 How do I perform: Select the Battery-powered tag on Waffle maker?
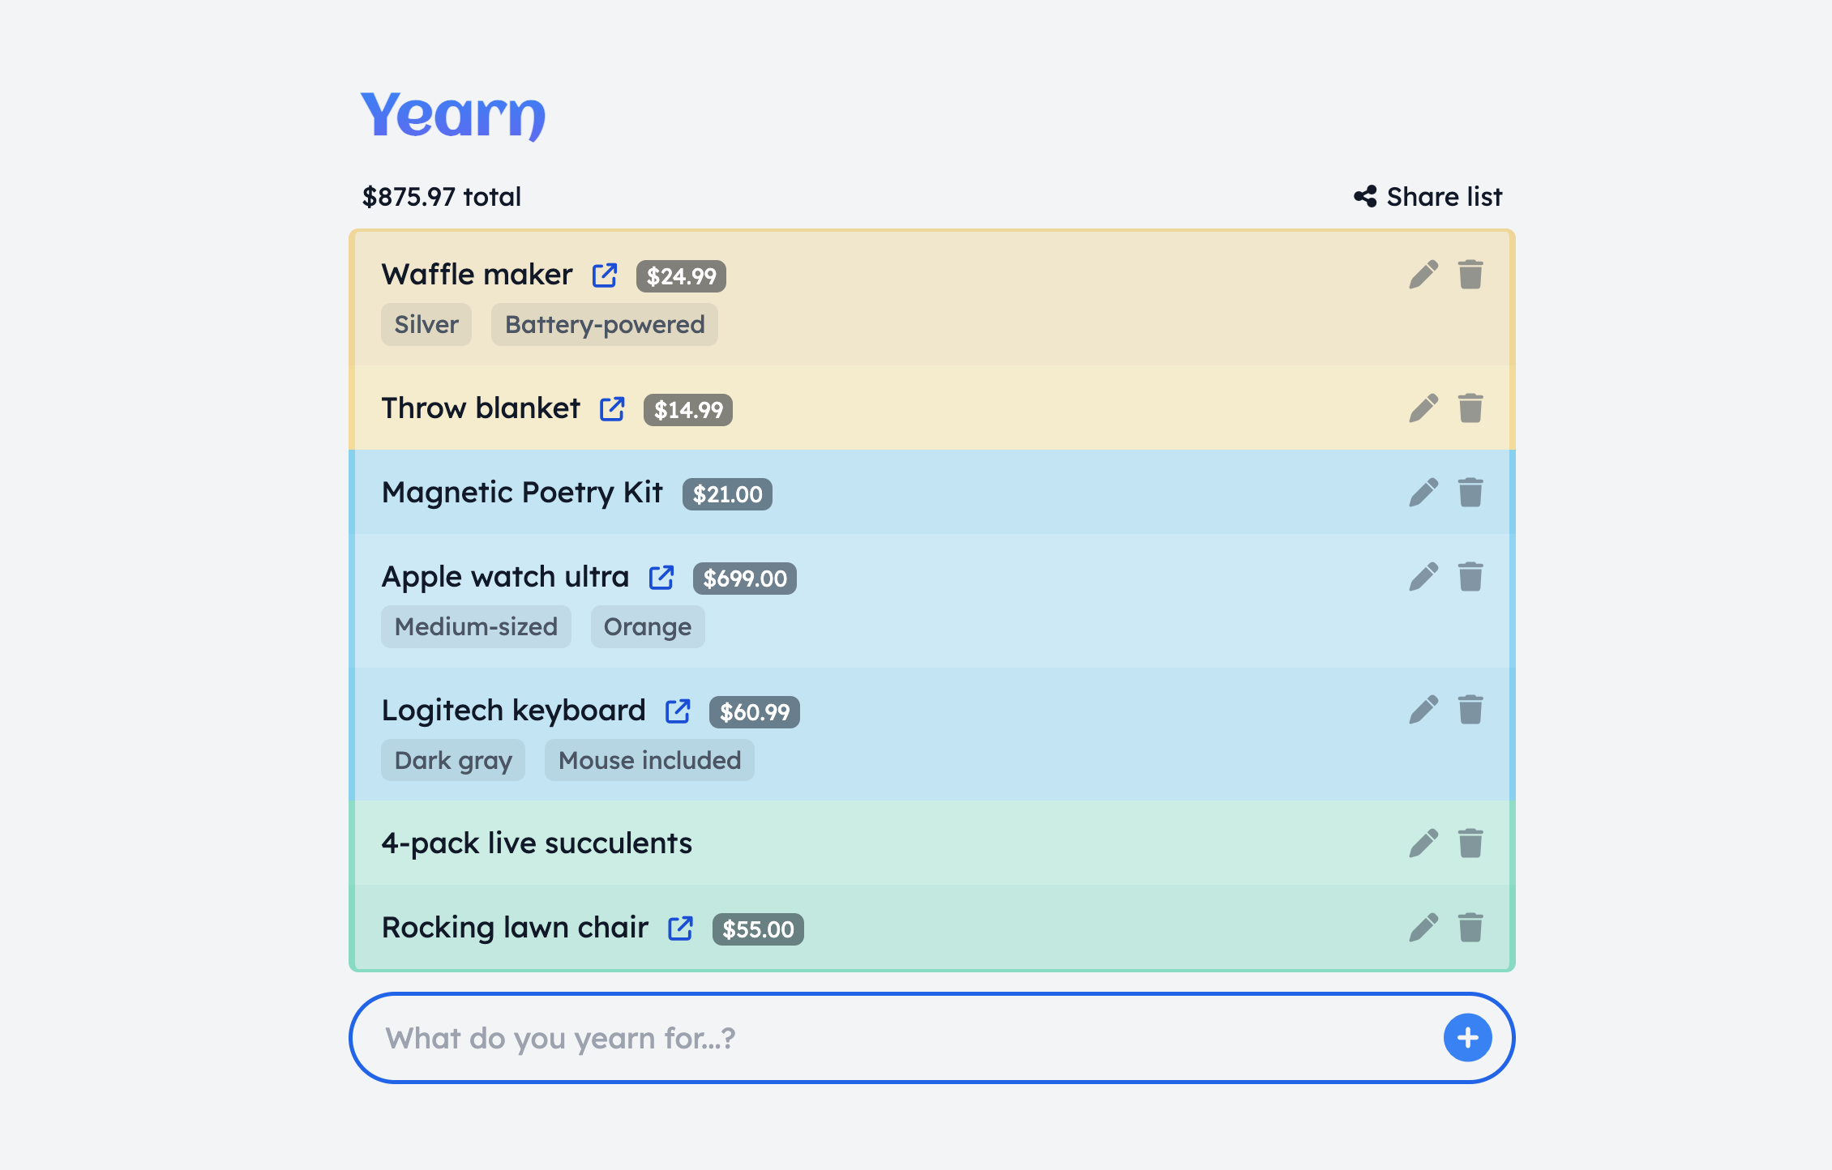(x=605, y=325)
